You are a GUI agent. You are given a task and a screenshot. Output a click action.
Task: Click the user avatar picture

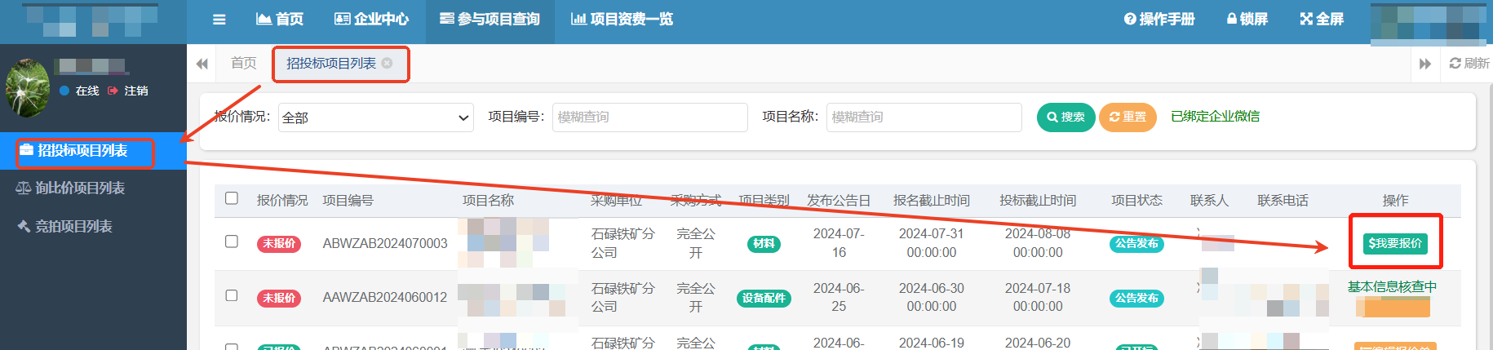click(28, 88)
